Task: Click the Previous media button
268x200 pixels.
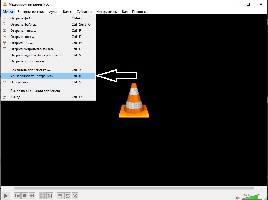Action: coord(17,196)
